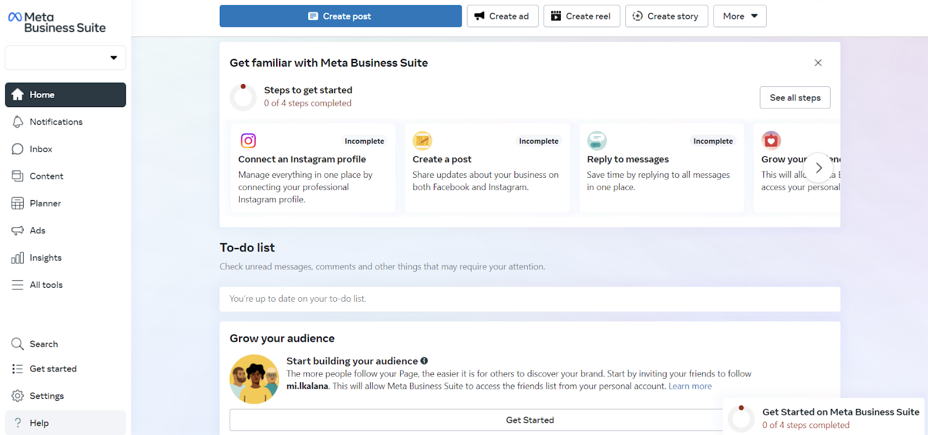Open Planner in the sidebar
The image size is (928, 435).
coord(66,204)
